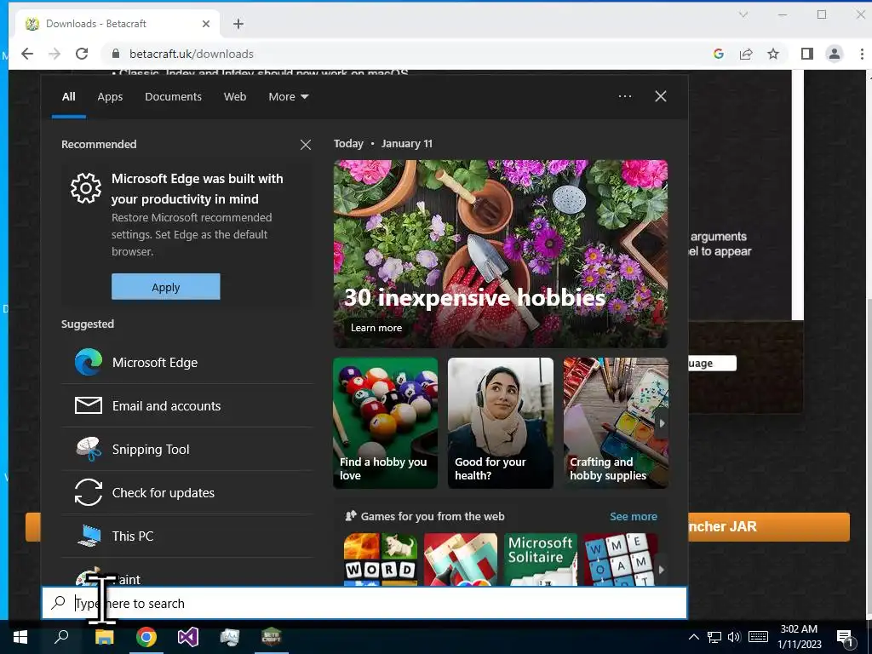Click the Google icon in address bar
The height and width of the screenshot is (654, 872).
[x=719, y=54]
